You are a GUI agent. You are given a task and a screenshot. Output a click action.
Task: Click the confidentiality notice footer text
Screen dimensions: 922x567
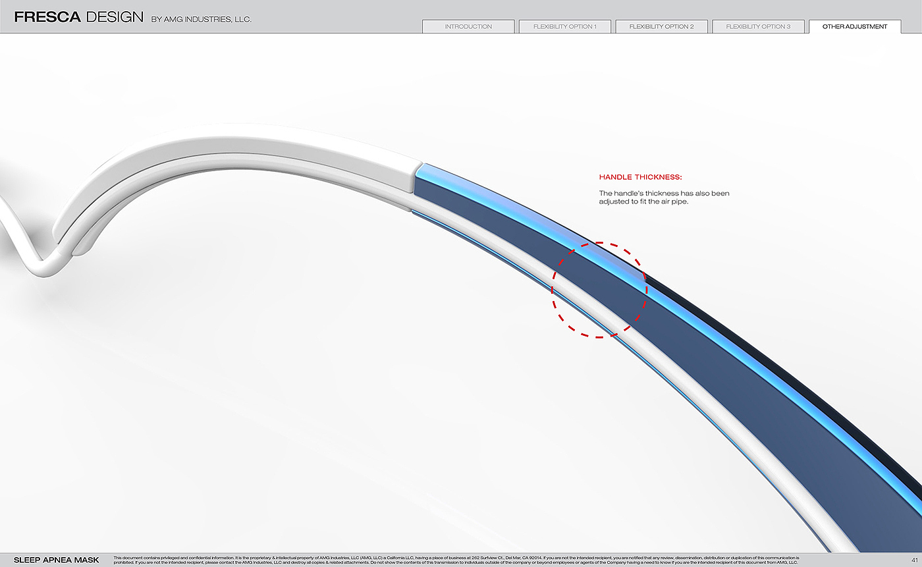[x=456, y=560]
